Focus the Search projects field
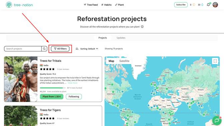Viewport: 224px width, 126px height. point(23,49)
